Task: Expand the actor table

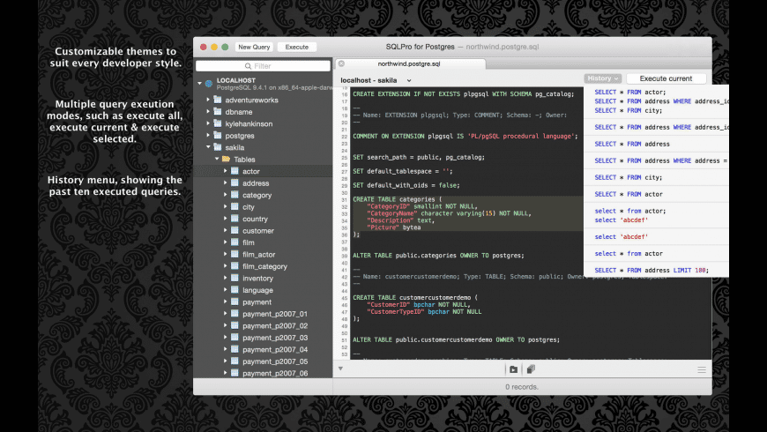Action: (226, 171)
